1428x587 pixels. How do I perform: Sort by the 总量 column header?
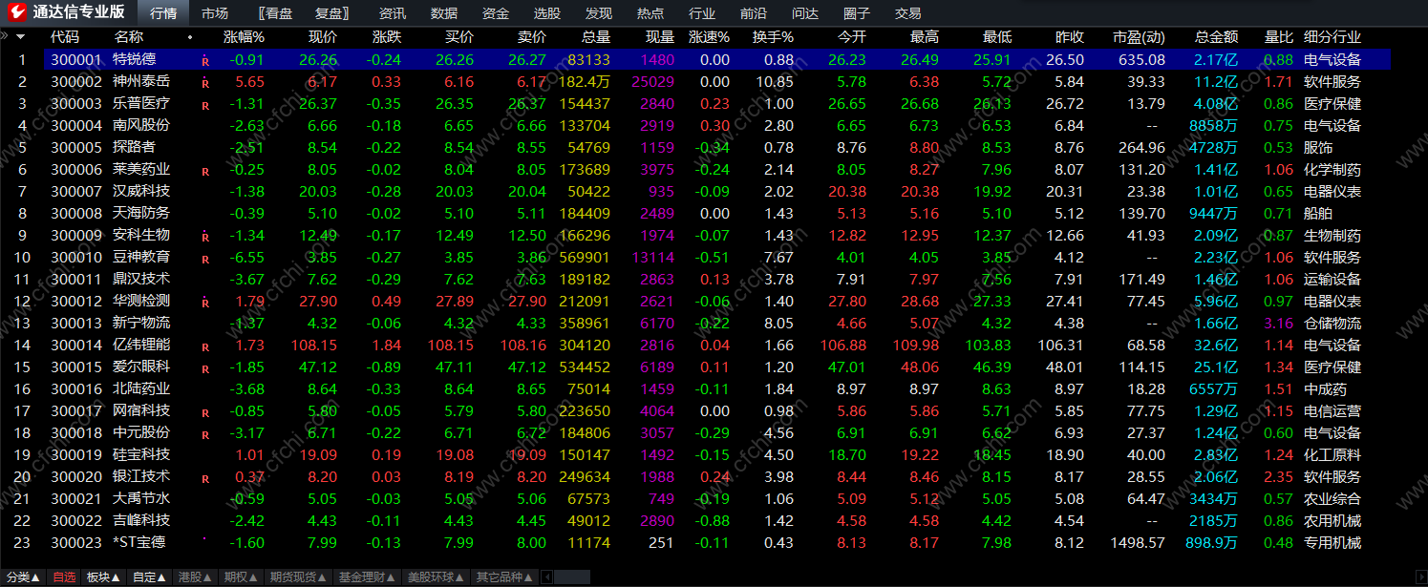596,37
